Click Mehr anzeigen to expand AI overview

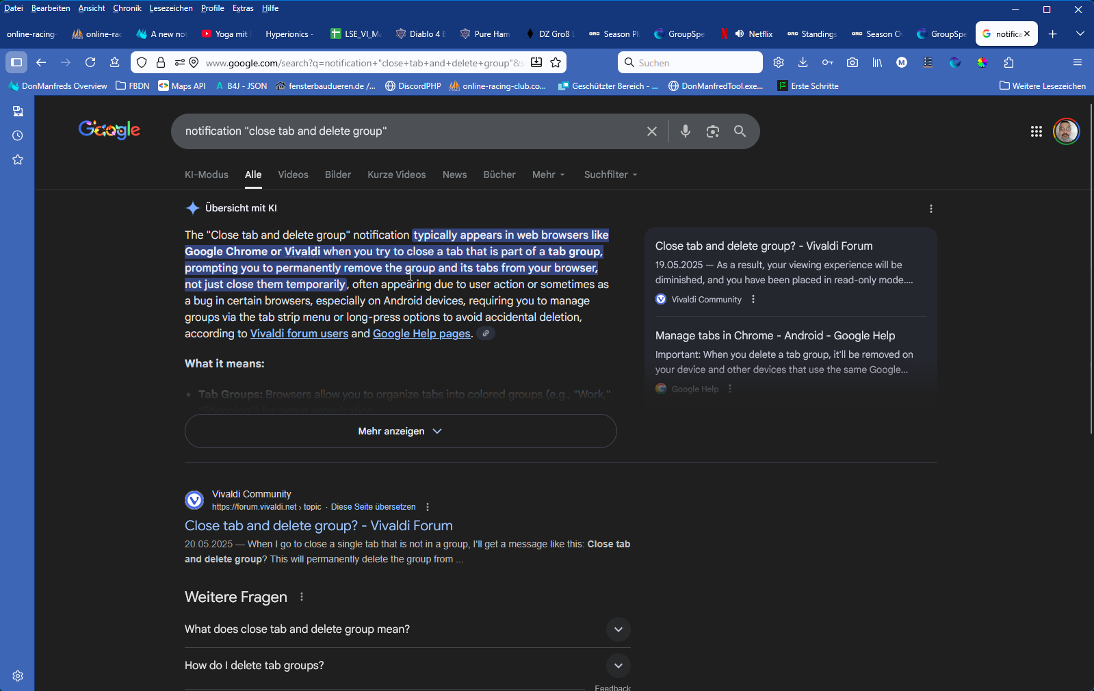coord(400,431)
